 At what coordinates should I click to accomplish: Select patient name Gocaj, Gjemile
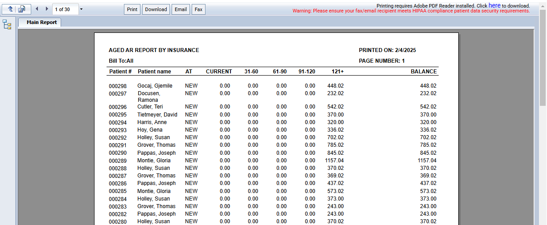point(155,86)
